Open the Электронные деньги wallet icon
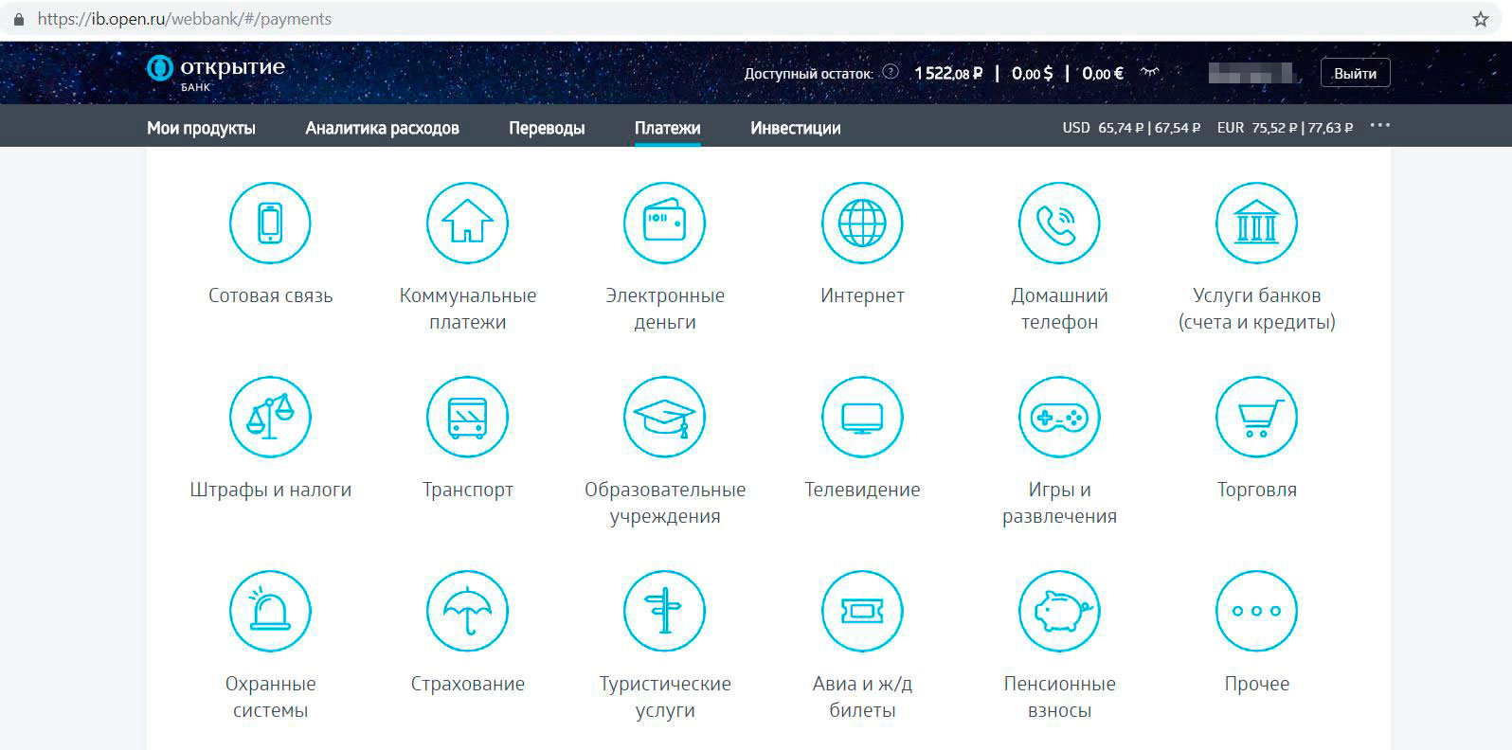 point(665,223)
